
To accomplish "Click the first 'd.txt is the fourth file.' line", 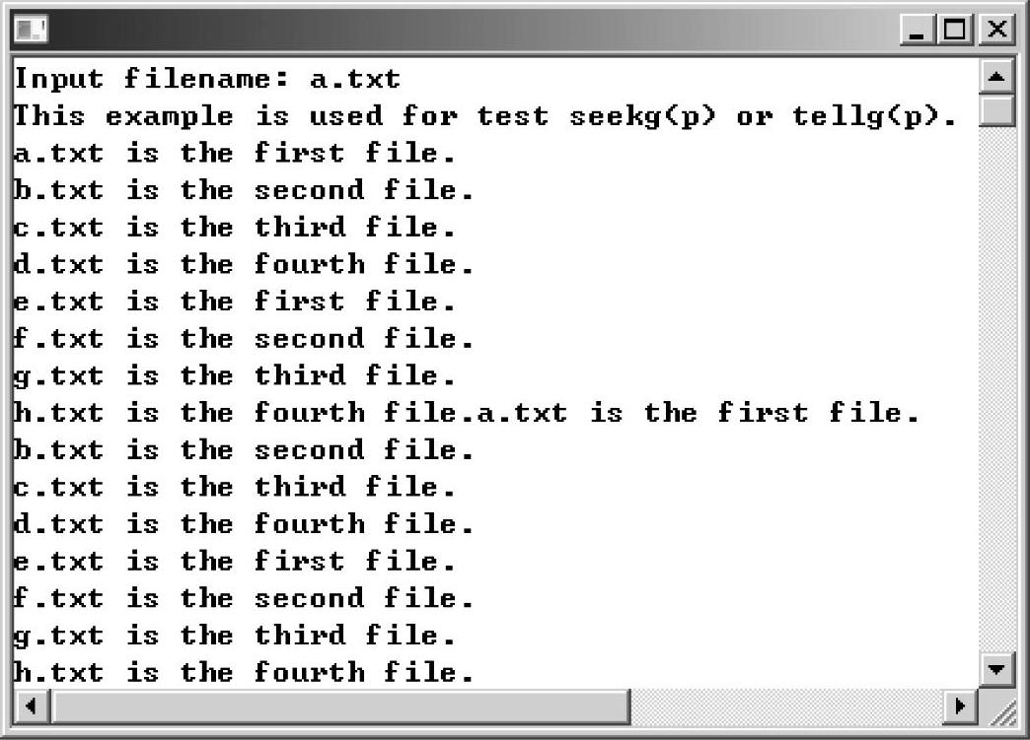I will (243, 264).
